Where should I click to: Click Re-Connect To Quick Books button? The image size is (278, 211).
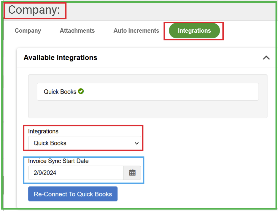pos(73,194)
